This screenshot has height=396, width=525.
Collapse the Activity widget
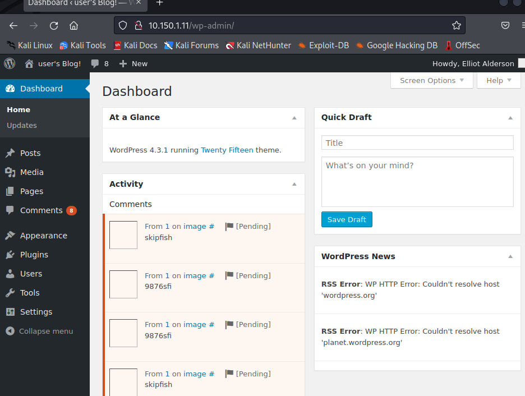(294, 184)
